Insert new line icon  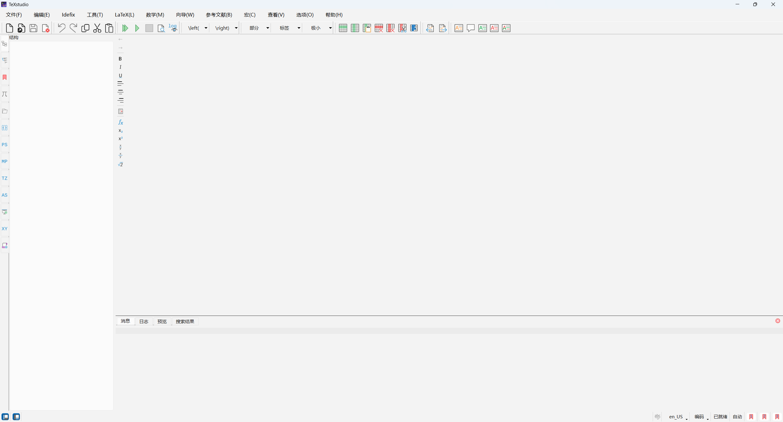pos(121,111)
